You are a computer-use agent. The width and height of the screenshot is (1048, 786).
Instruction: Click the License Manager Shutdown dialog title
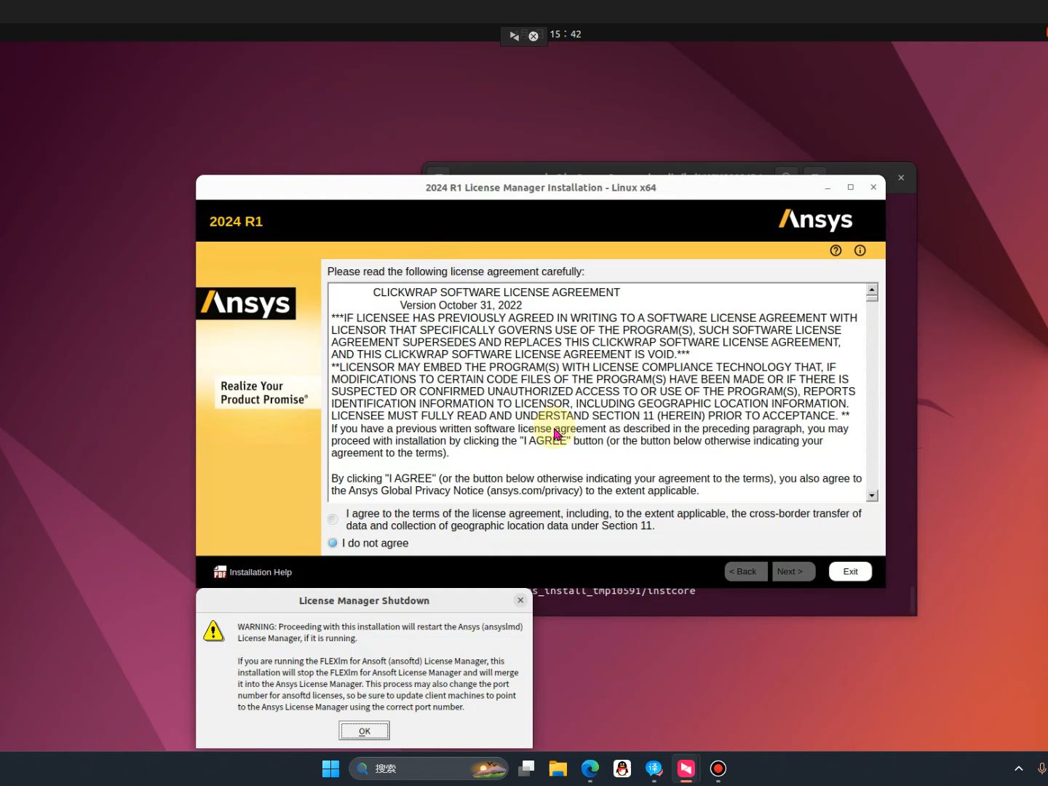click(x=364, y=600)
